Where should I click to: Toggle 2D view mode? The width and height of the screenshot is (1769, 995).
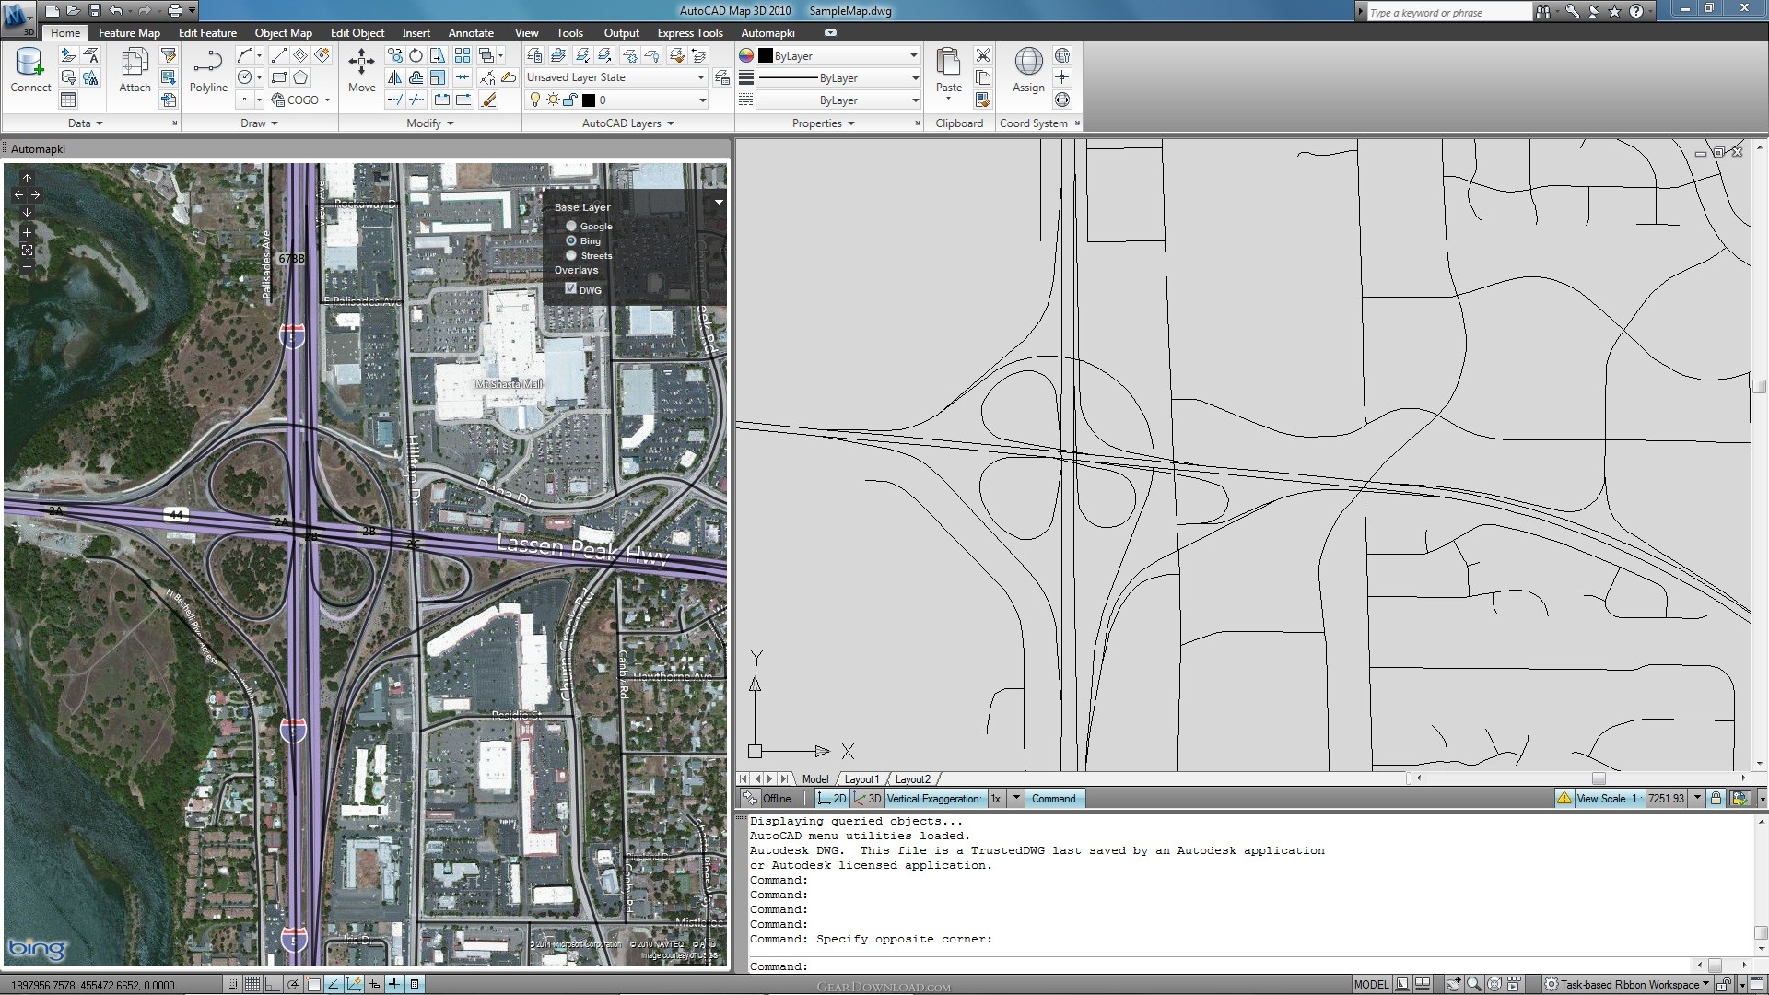pos(832,799)
